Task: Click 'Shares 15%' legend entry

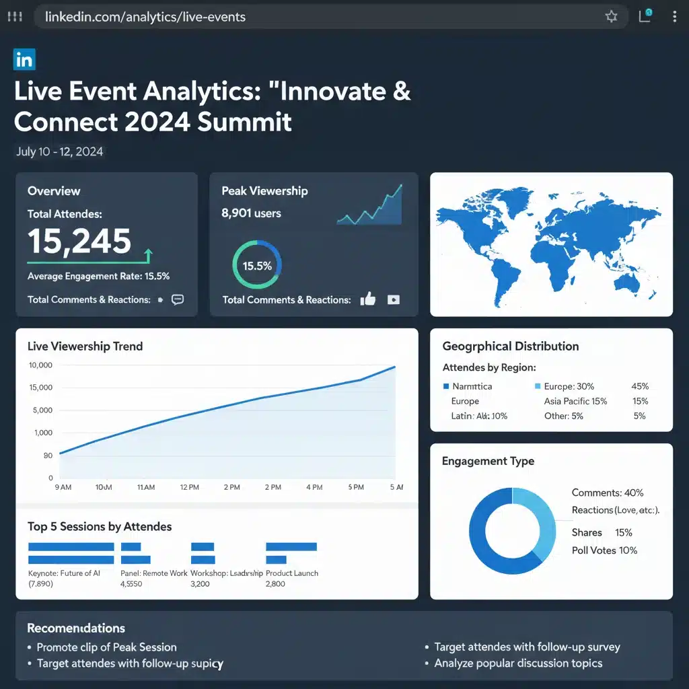Action: tap(602, 533)
